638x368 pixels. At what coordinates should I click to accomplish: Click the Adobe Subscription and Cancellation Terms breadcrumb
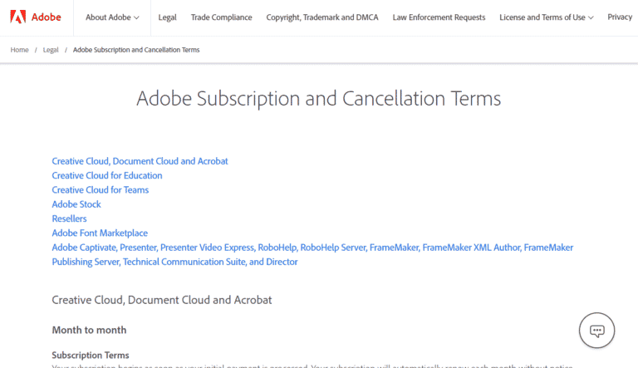[136, 50]
